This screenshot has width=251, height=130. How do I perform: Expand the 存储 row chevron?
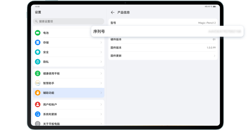point(101,43)
